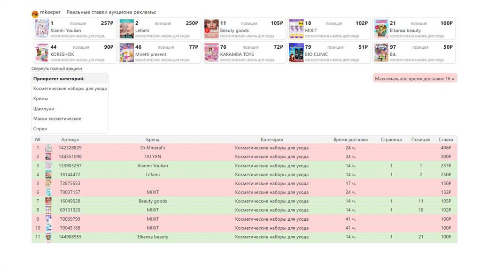The height and width of the screenshot is (269, 481).
Task: Click thumbnail in table row 11
Action: pyautogui.click(x=48, y=237)
